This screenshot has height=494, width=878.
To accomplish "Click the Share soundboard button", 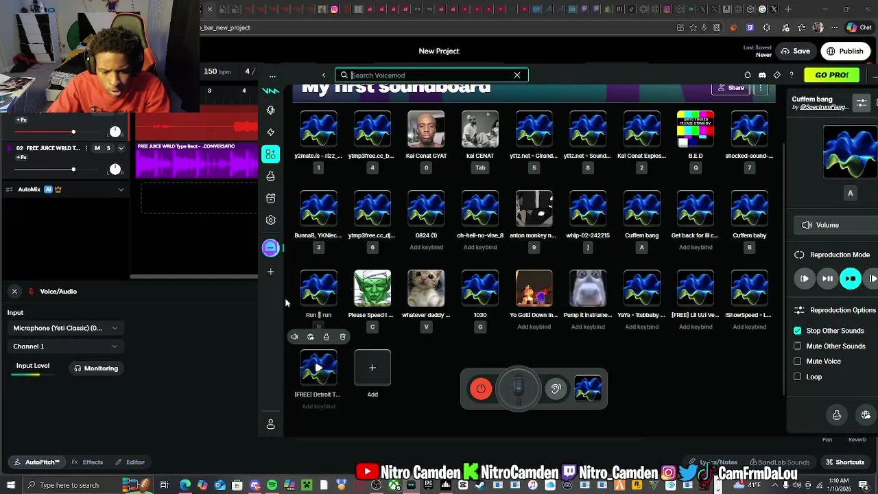I will [731, 88].
